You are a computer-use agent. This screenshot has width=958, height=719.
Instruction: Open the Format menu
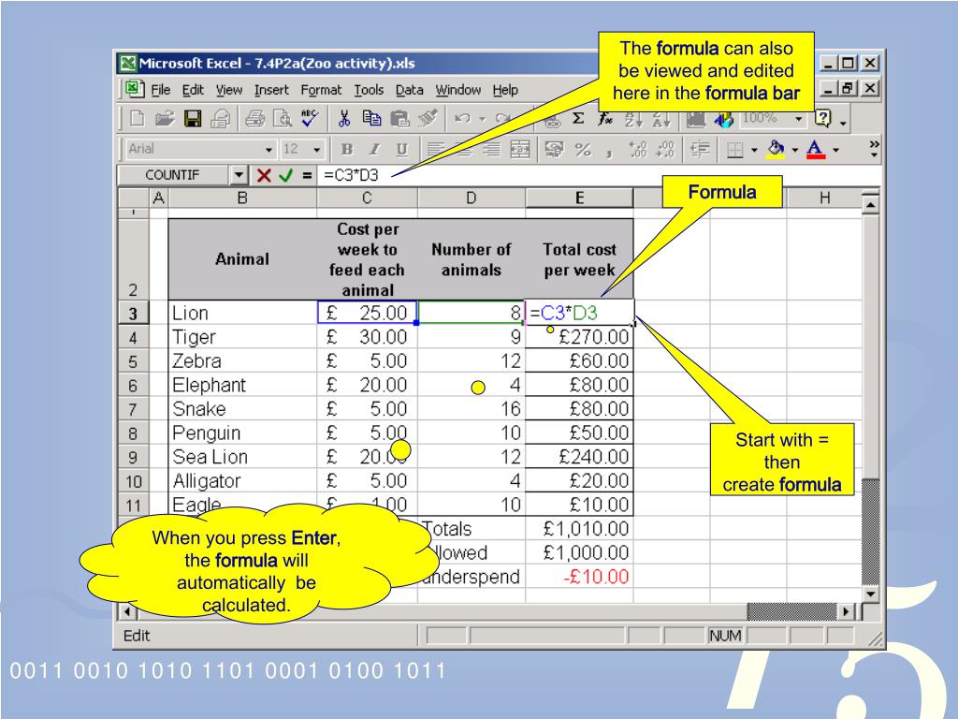(321, 90)
